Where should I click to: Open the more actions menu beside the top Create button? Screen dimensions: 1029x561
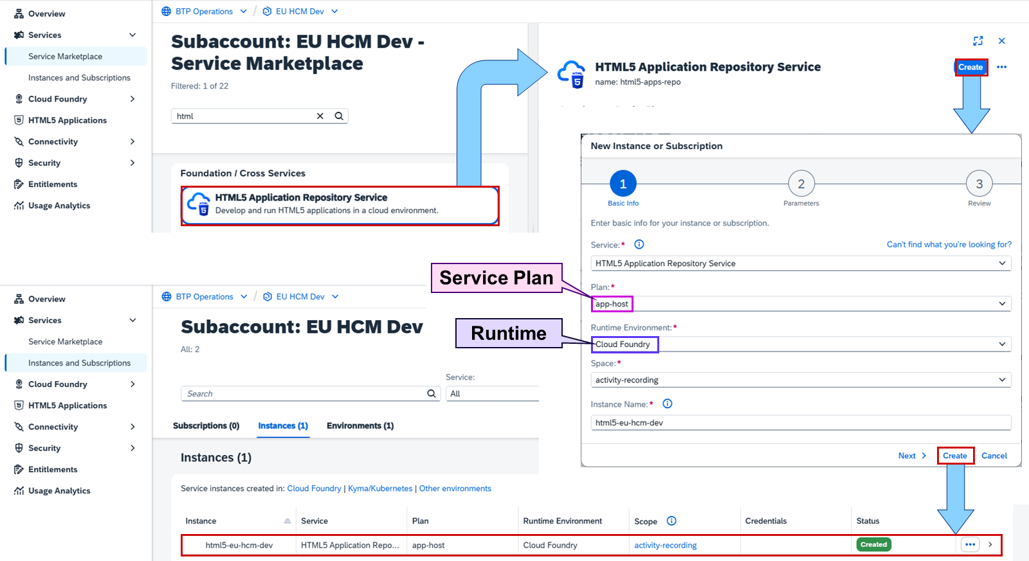1002,67
